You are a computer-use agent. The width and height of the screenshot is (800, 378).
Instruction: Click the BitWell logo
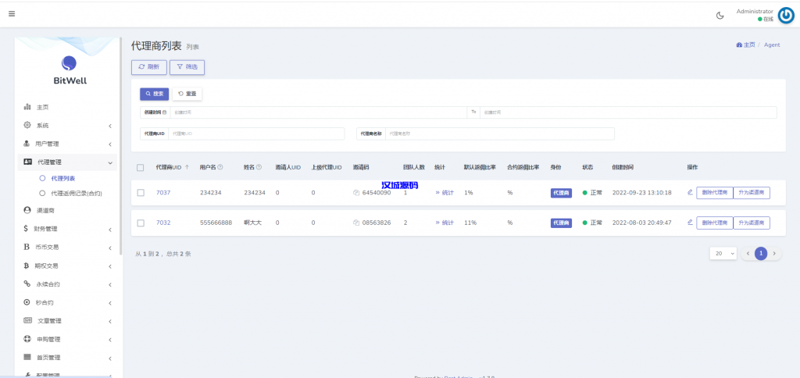click(x=69, y=70)
